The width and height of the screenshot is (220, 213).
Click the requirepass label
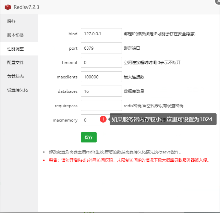[66, 106]
